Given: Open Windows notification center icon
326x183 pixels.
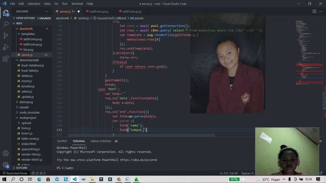Looking at the screenshot, I should tap(318, 179).
